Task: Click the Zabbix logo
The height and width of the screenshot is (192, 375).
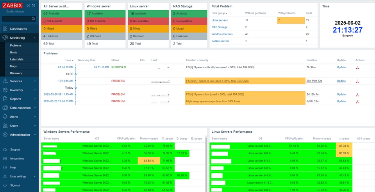Action: (12, 6)
